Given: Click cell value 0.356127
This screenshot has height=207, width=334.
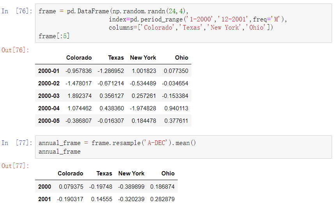Looking at the screenshot, I should pos(111,96).
